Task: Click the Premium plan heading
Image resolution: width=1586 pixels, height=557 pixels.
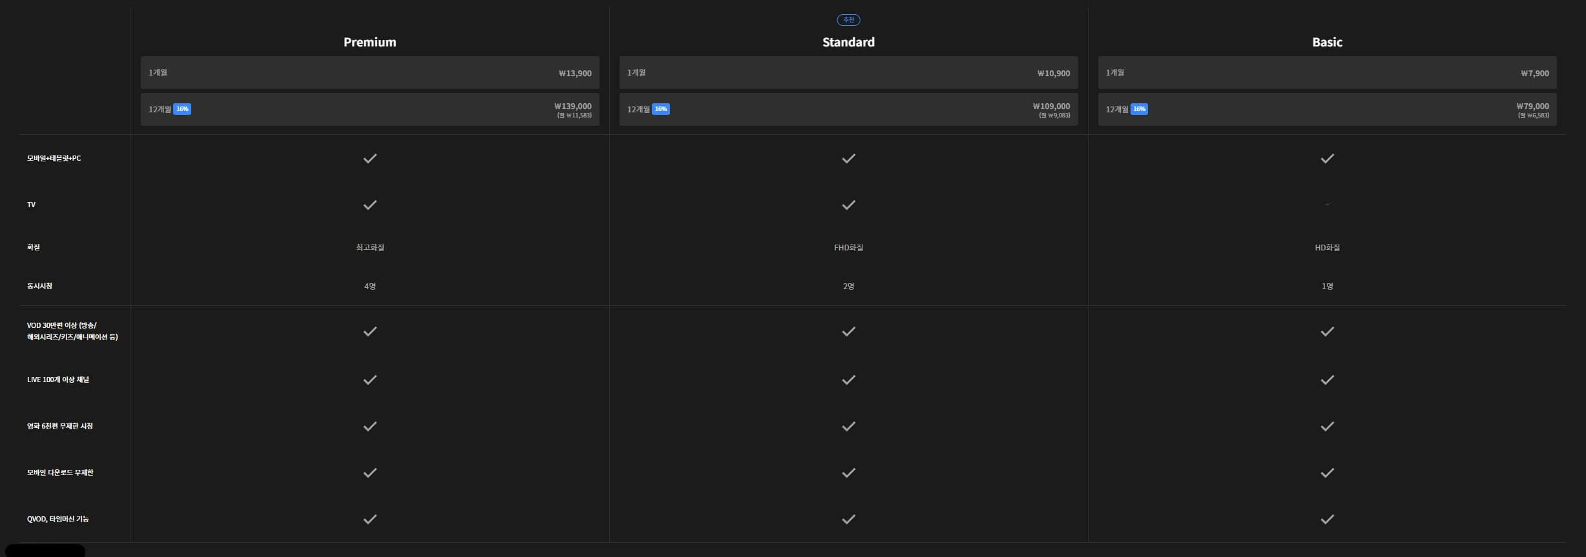Action: click(x=370, y=42)
